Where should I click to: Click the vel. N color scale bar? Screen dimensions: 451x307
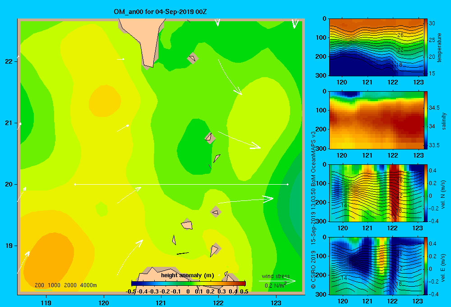click(426, 193)
